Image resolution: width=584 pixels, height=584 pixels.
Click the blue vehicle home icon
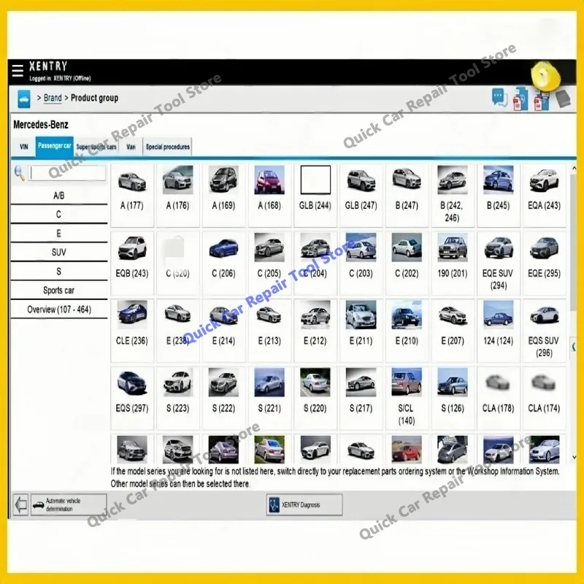pyautogui.click(x=24, y=99)
